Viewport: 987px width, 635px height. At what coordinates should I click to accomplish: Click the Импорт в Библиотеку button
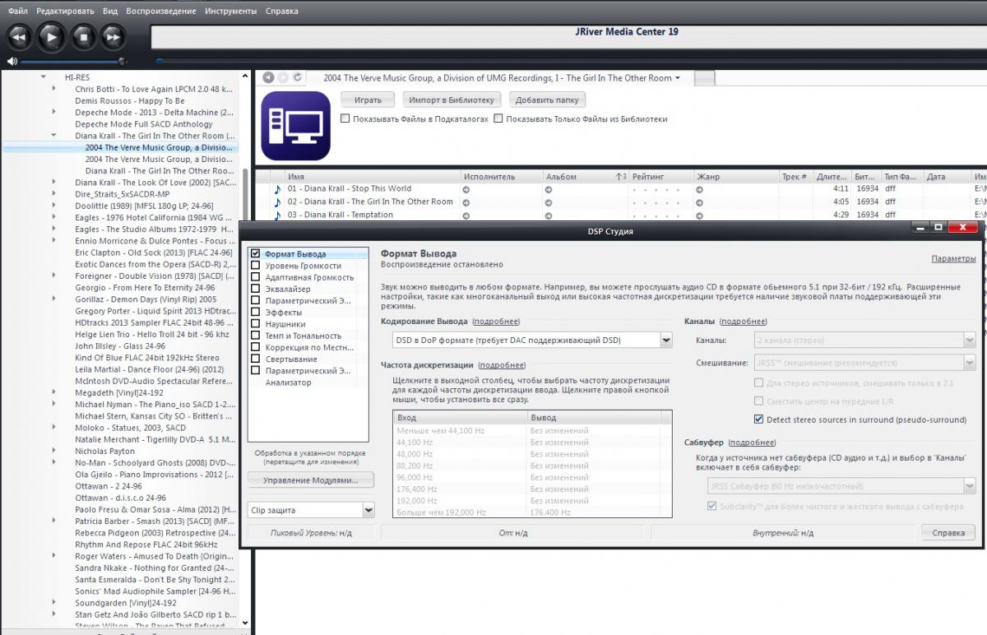click(x=452, y=100)
